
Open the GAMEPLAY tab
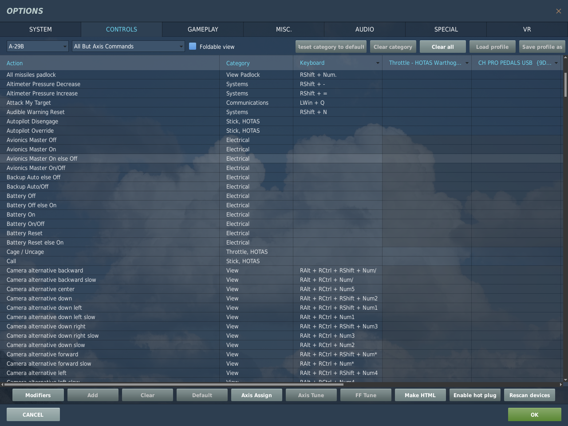pos(203,29)
